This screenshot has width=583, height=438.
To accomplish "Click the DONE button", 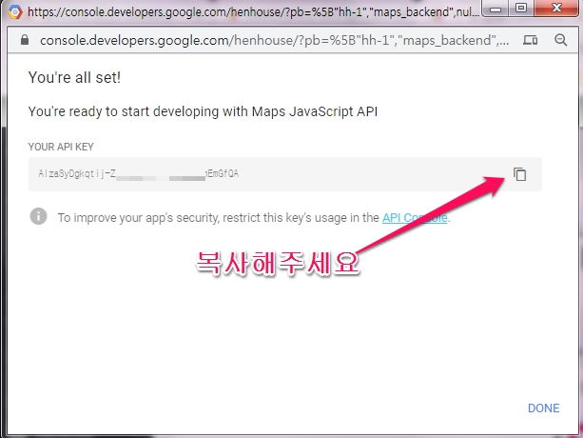I will pyautogui.click(x=544, y=408).
